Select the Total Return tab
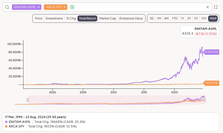 pyautogui.click(x=88, y=18)
